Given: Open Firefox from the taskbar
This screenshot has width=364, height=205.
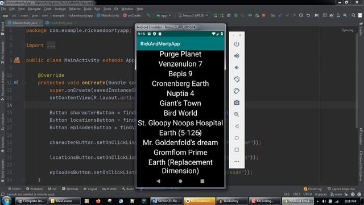Looking at the screenshot, I should click(x=98, y=201).
